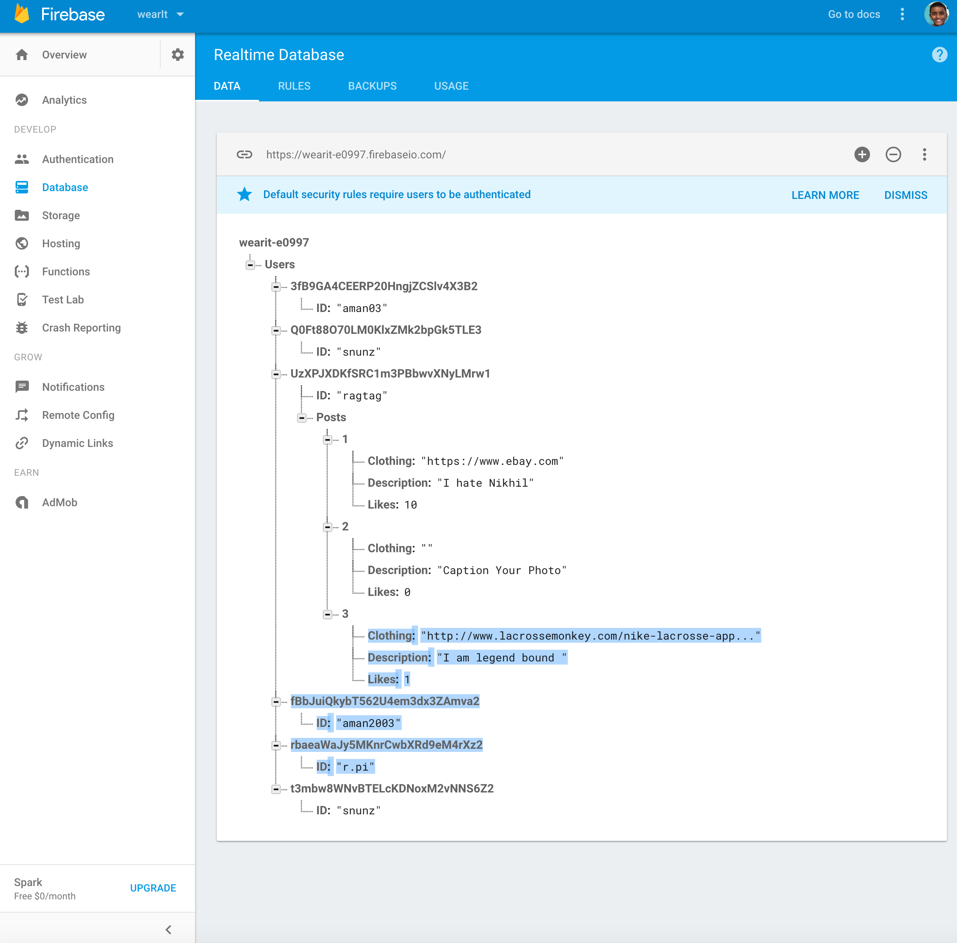This screenshot has height=943, width=957.
Task: Collapse the sidebar with chevron arrow
Action: click(168, 929)
